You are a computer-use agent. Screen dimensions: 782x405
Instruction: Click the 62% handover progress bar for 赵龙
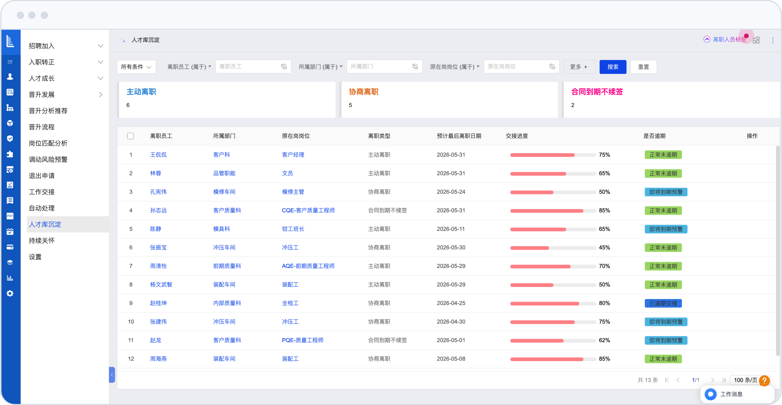pos(553,340)
